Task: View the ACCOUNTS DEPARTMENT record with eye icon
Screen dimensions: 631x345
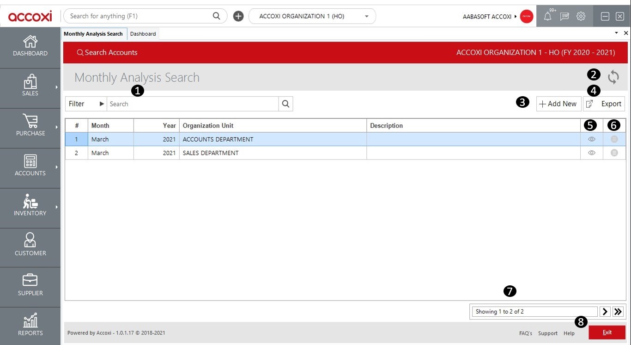Action: point(591,139)
